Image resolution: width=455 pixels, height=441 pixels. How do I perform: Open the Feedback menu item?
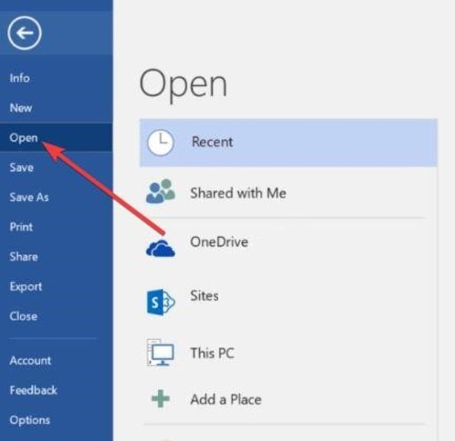tap(33, 390)
